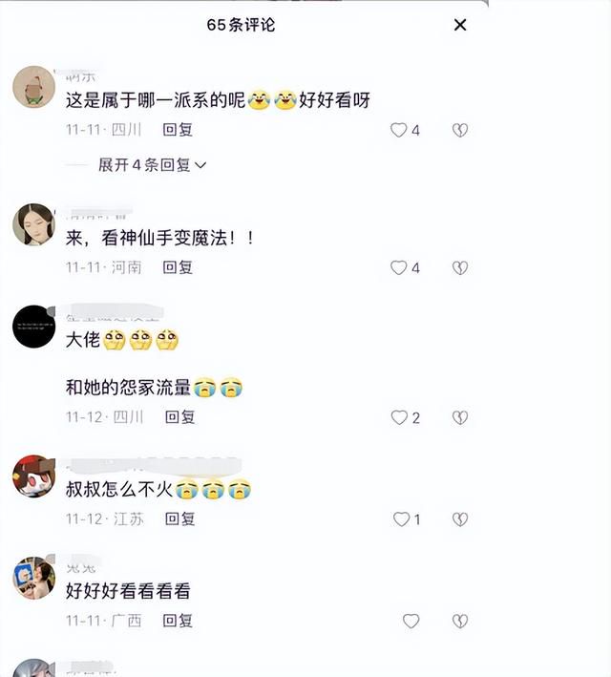Screen dimensions: 611x677
Task: Like the comment '来，看神仙手变魔法'
Action: point(398,267)
